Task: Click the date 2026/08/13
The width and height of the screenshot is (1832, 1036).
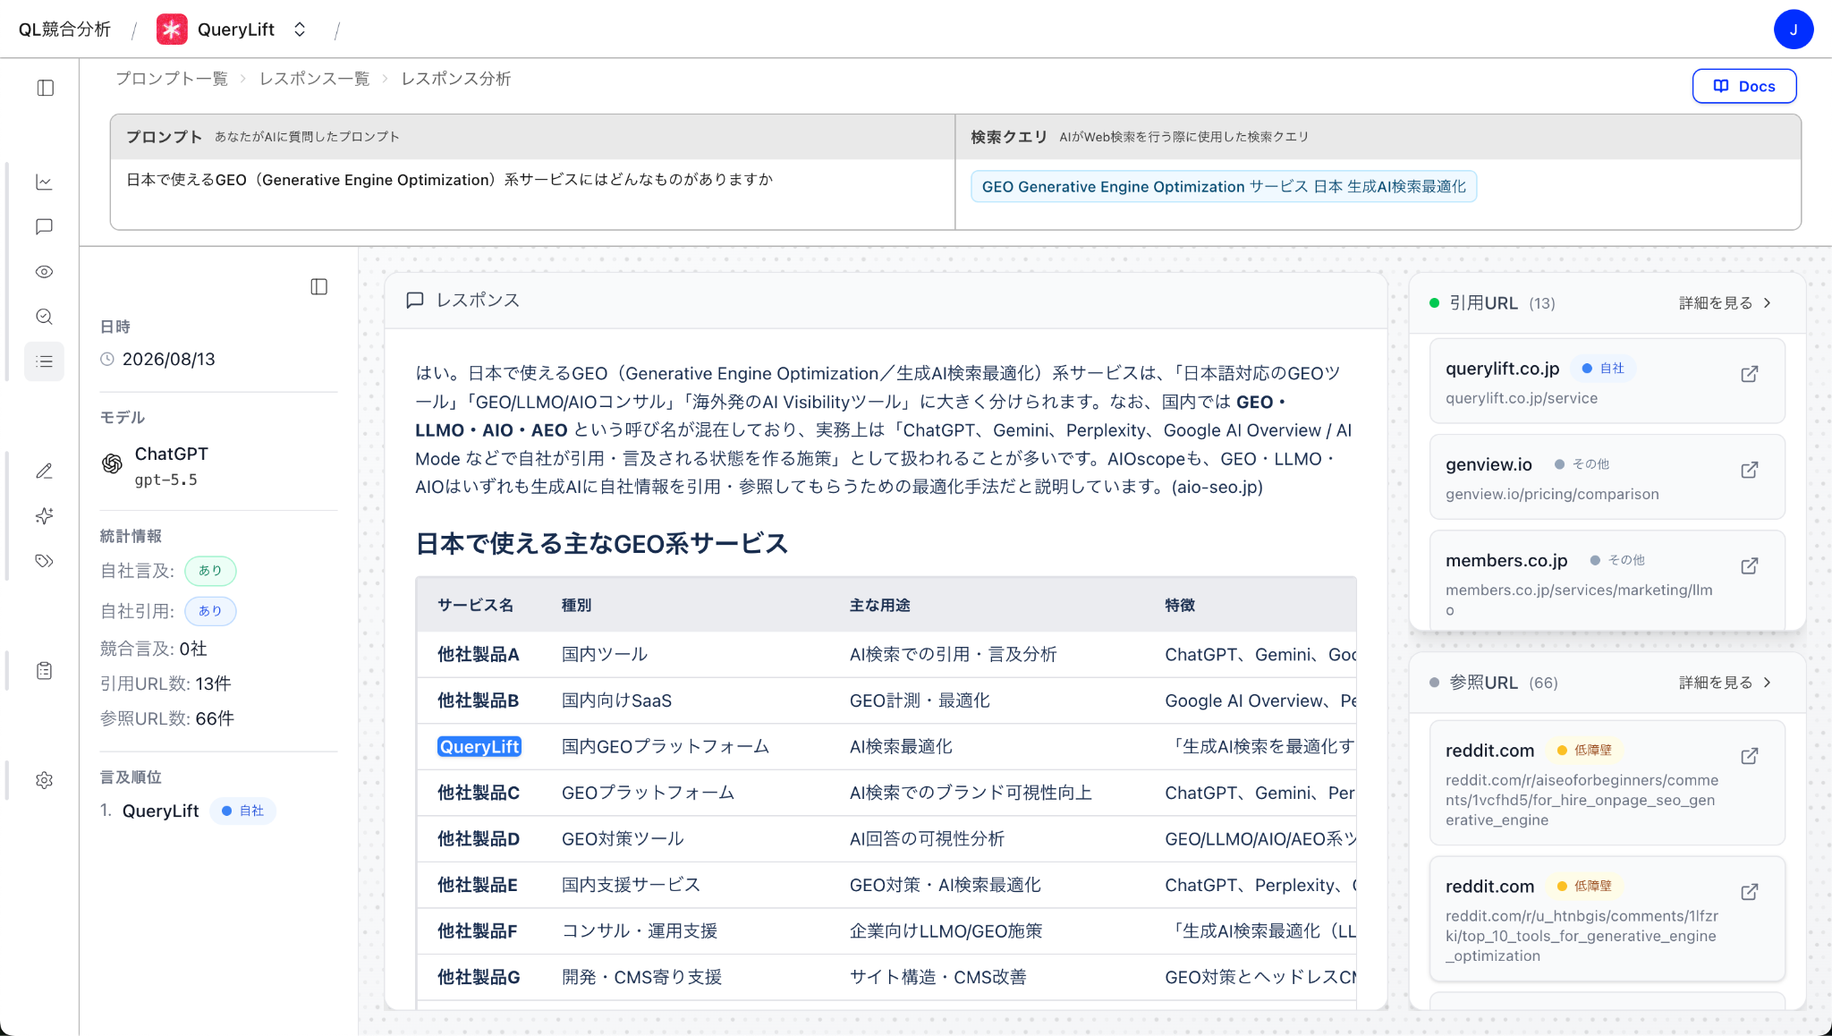Action: tap(168, 359)
